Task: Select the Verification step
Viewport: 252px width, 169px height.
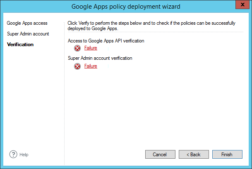Action: [20, 45]
